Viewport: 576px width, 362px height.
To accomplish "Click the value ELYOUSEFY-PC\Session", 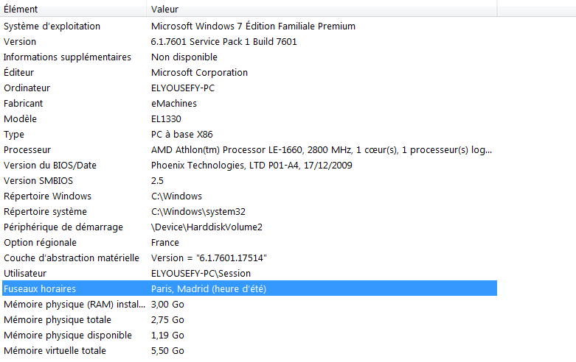I will pyautogui.click(x=201, y=273).
